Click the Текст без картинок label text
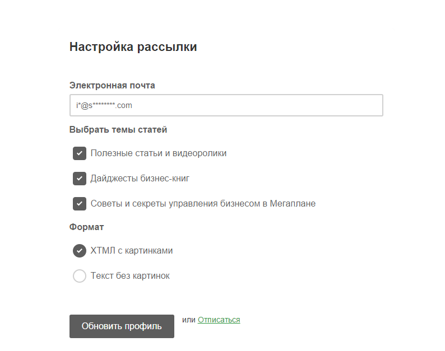 tap(130, 276)
